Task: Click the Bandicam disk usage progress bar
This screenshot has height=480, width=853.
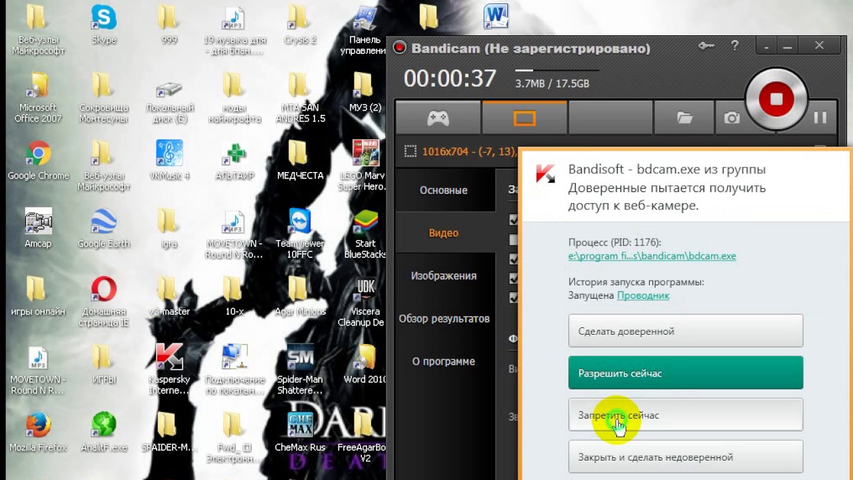Action: pos(557,69)
